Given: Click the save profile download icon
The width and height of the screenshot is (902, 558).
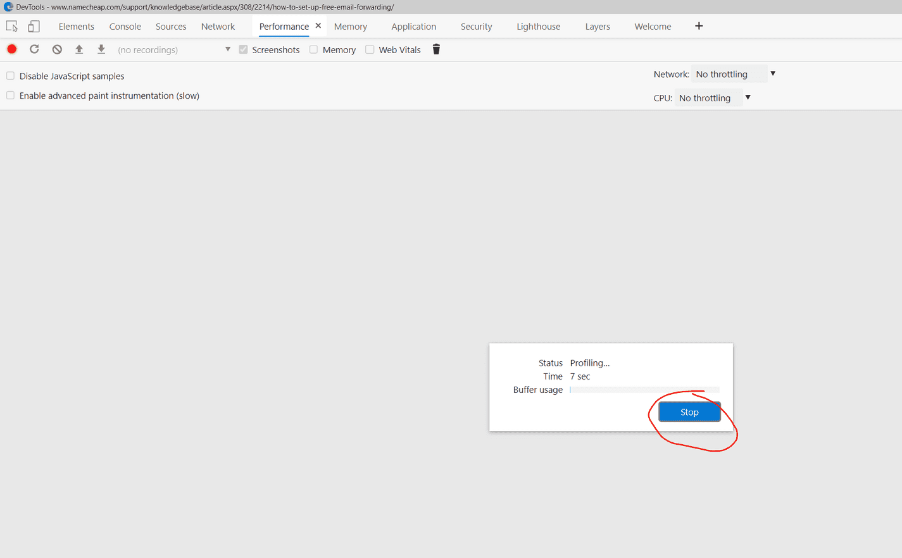Looking at the screenshot, I should tap(101, 49).
